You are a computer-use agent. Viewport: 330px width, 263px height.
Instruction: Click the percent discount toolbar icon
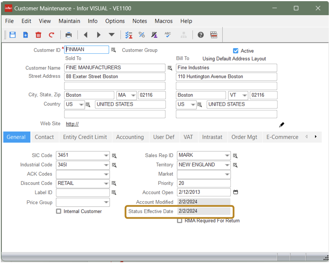142,34
